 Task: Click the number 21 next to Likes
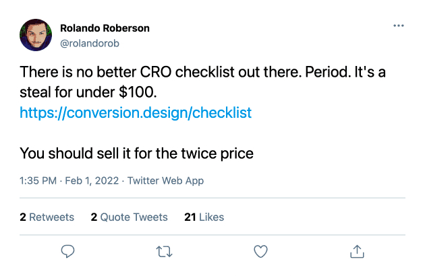click(x=190, y=217)
